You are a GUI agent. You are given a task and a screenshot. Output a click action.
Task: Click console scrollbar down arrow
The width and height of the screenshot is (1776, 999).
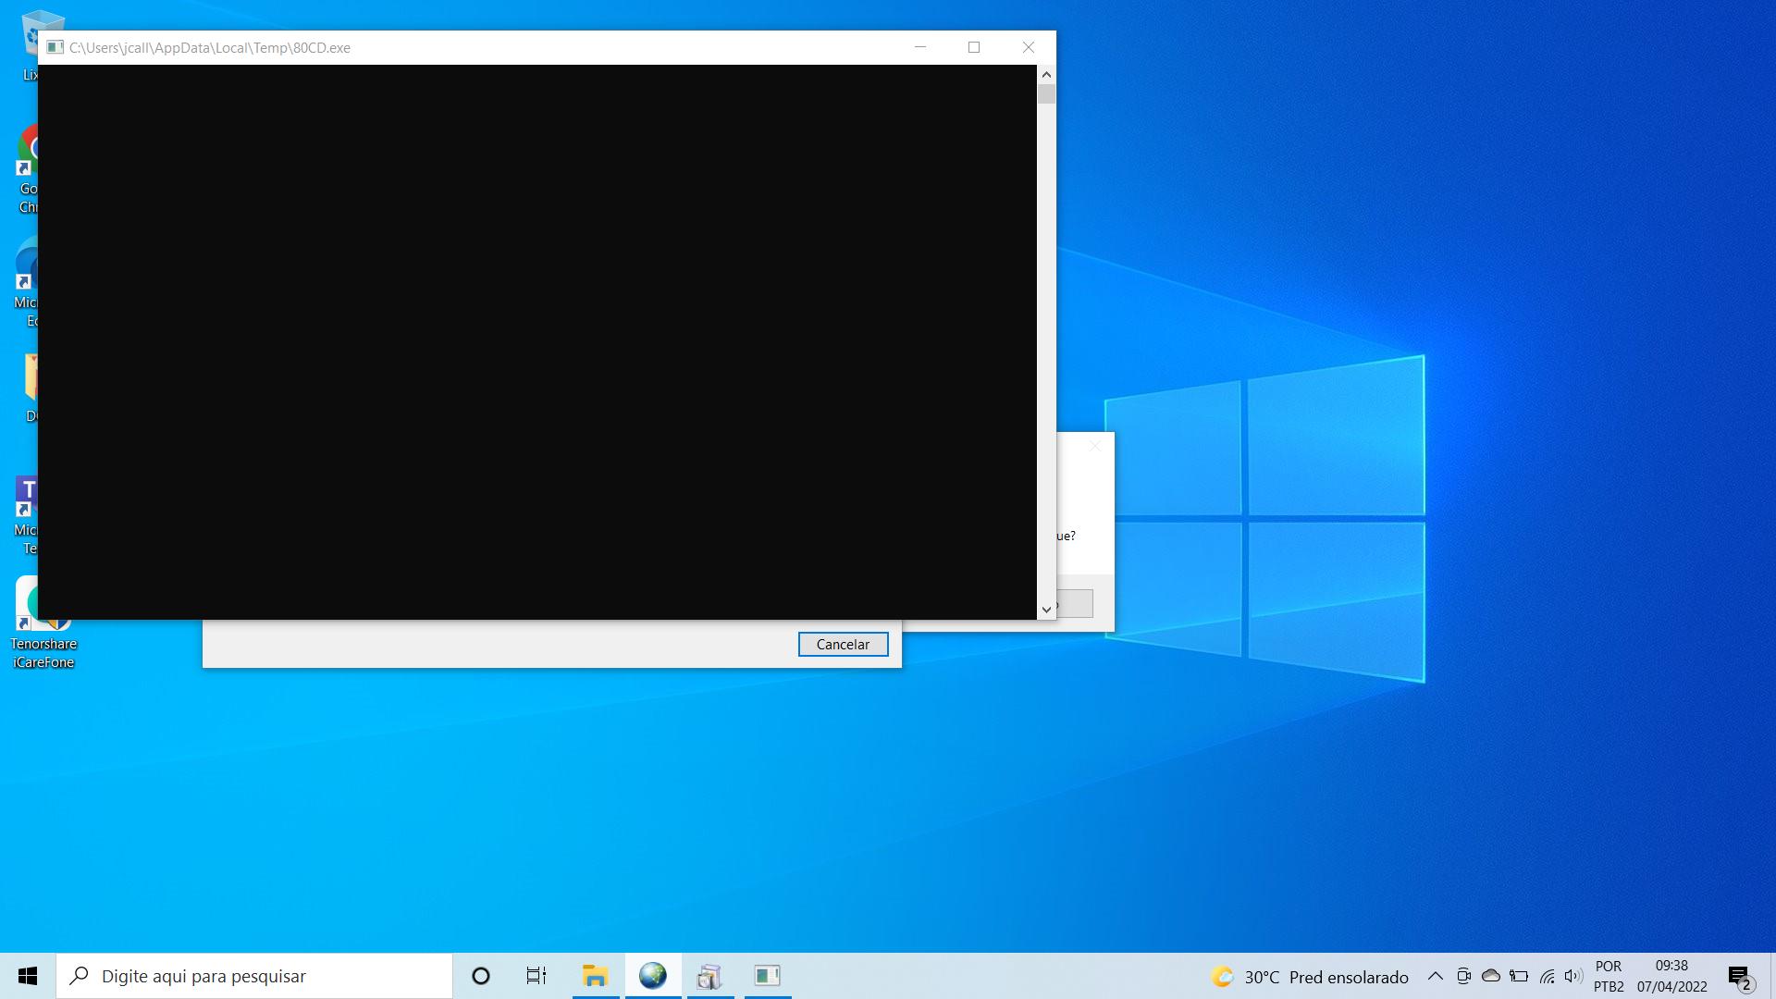point(1046,610)
